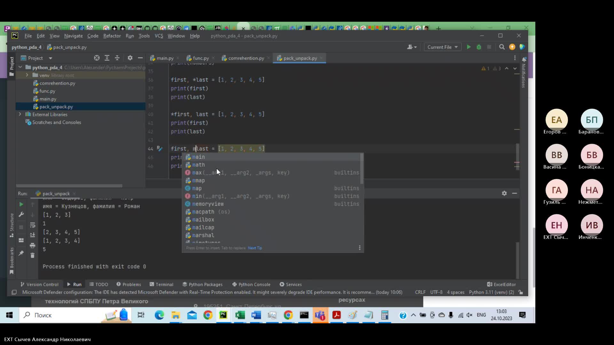The image size is (614, 345).
Task: Click Next Tip link in completion popup
Action: 255,248
